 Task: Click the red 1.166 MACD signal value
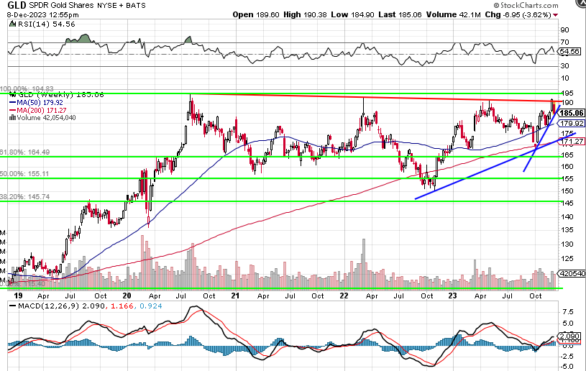(122, 306)
